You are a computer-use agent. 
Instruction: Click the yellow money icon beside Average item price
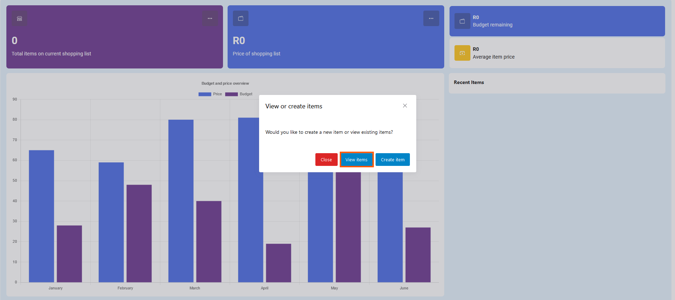pyautogui.click(x=462, y=53)
